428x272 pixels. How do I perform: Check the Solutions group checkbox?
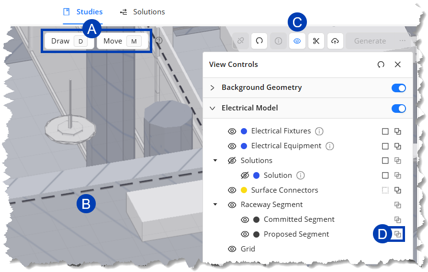coord(385,161)
